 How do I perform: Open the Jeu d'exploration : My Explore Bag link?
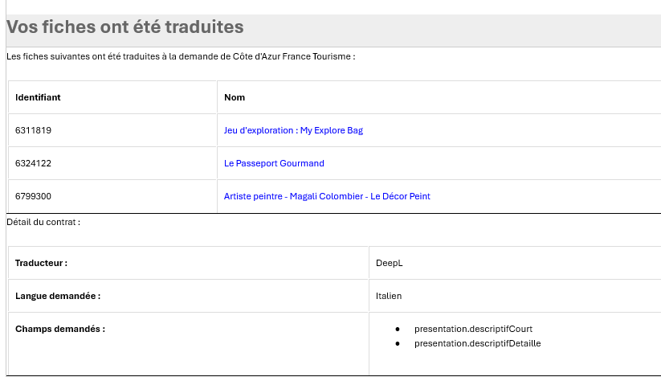point(293,130)
